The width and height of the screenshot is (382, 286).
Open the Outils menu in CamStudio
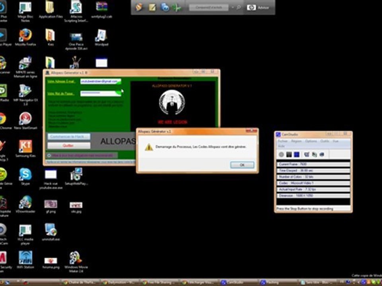click(325, 141)
